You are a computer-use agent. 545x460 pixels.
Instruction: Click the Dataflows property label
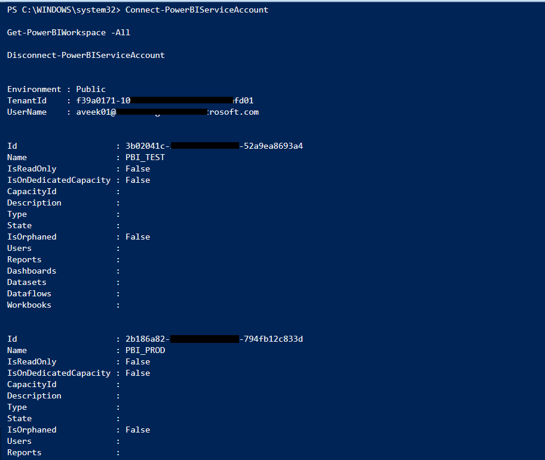[29, 293]
